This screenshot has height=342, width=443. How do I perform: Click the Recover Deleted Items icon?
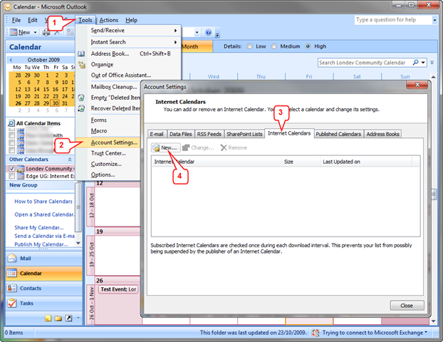point(81,108)
